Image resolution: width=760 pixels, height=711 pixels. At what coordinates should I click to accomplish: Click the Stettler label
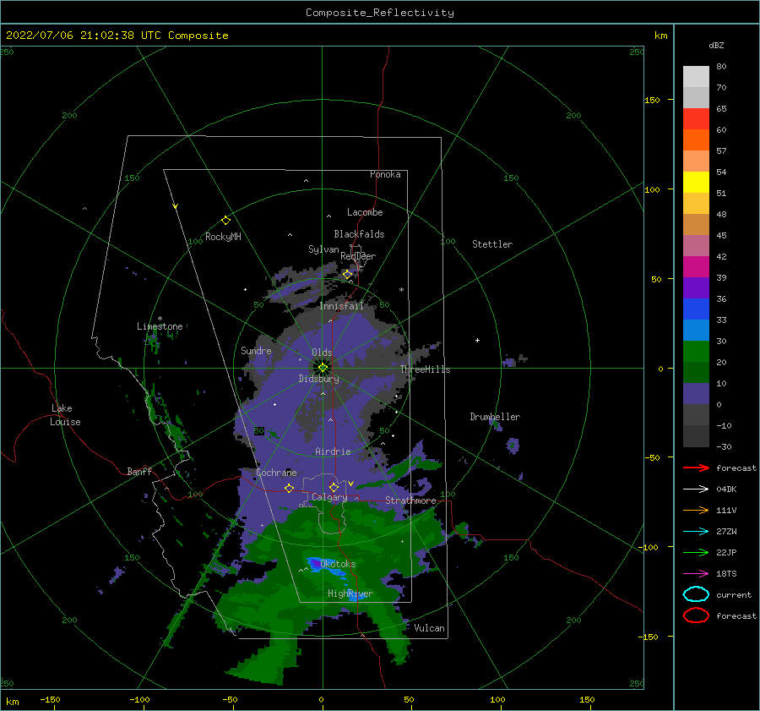[492, 244]
